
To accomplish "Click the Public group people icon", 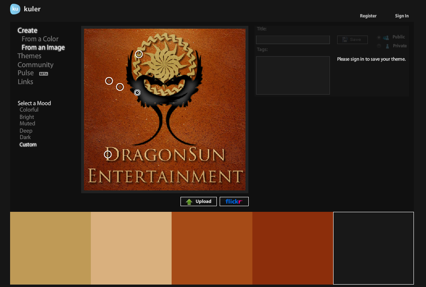I will pos(386,38).
